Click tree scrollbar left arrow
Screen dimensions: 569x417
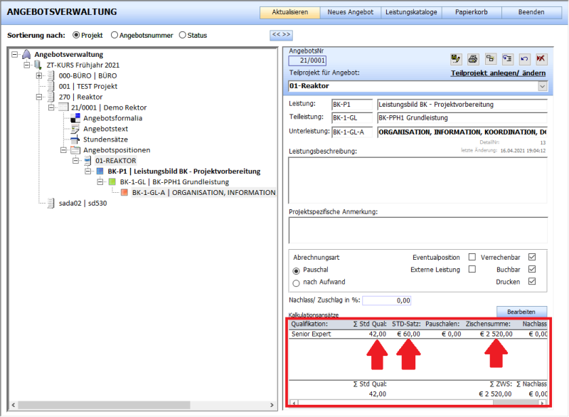(14, 405)
